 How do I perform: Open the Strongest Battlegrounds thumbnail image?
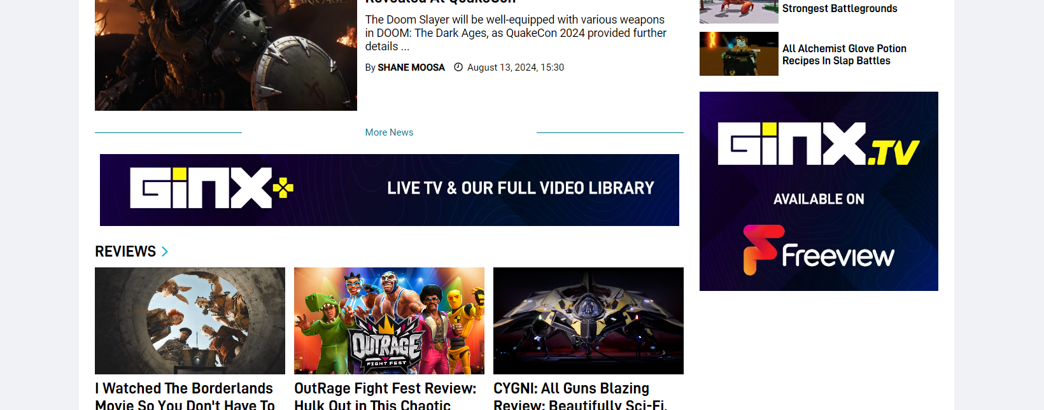pyautogui.click(x=738, y=11)
